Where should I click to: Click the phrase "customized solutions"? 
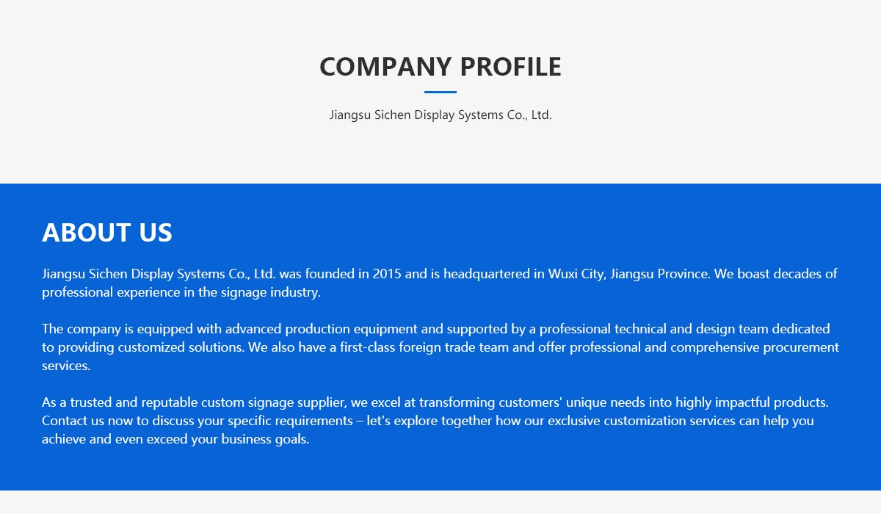180,347
